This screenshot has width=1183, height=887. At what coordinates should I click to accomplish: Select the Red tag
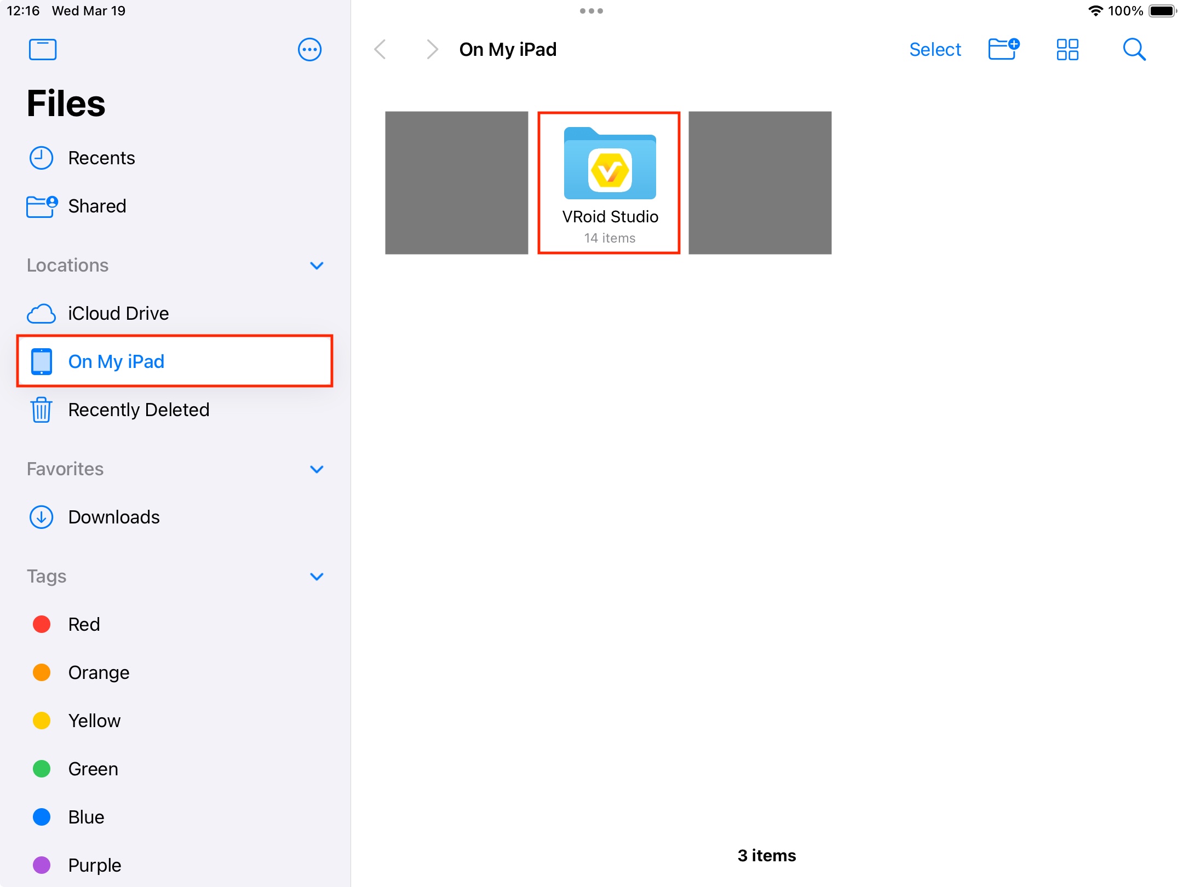(175, 624)
